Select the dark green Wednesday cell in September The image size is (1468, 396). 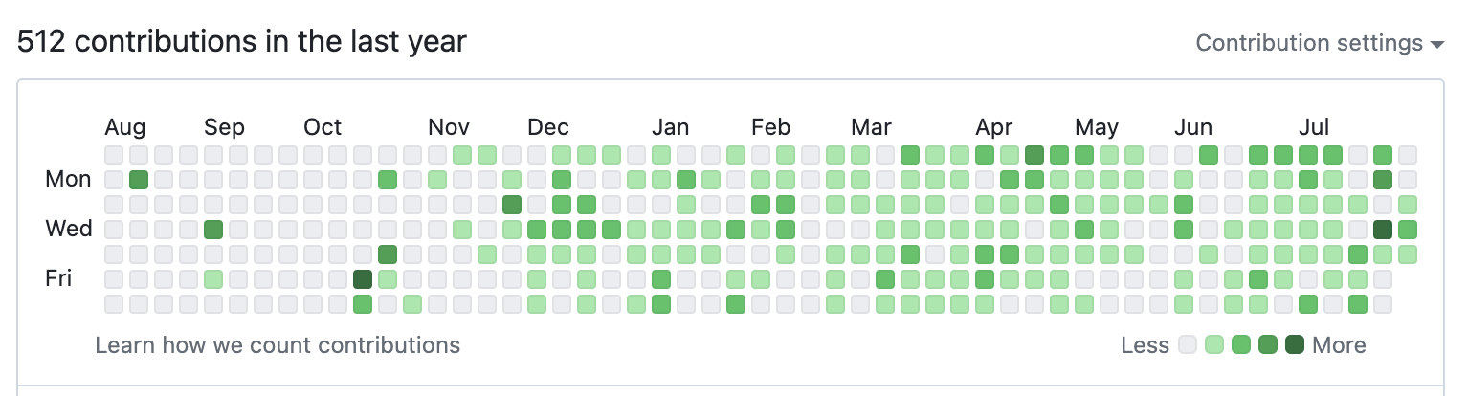[x=213, y=229]
